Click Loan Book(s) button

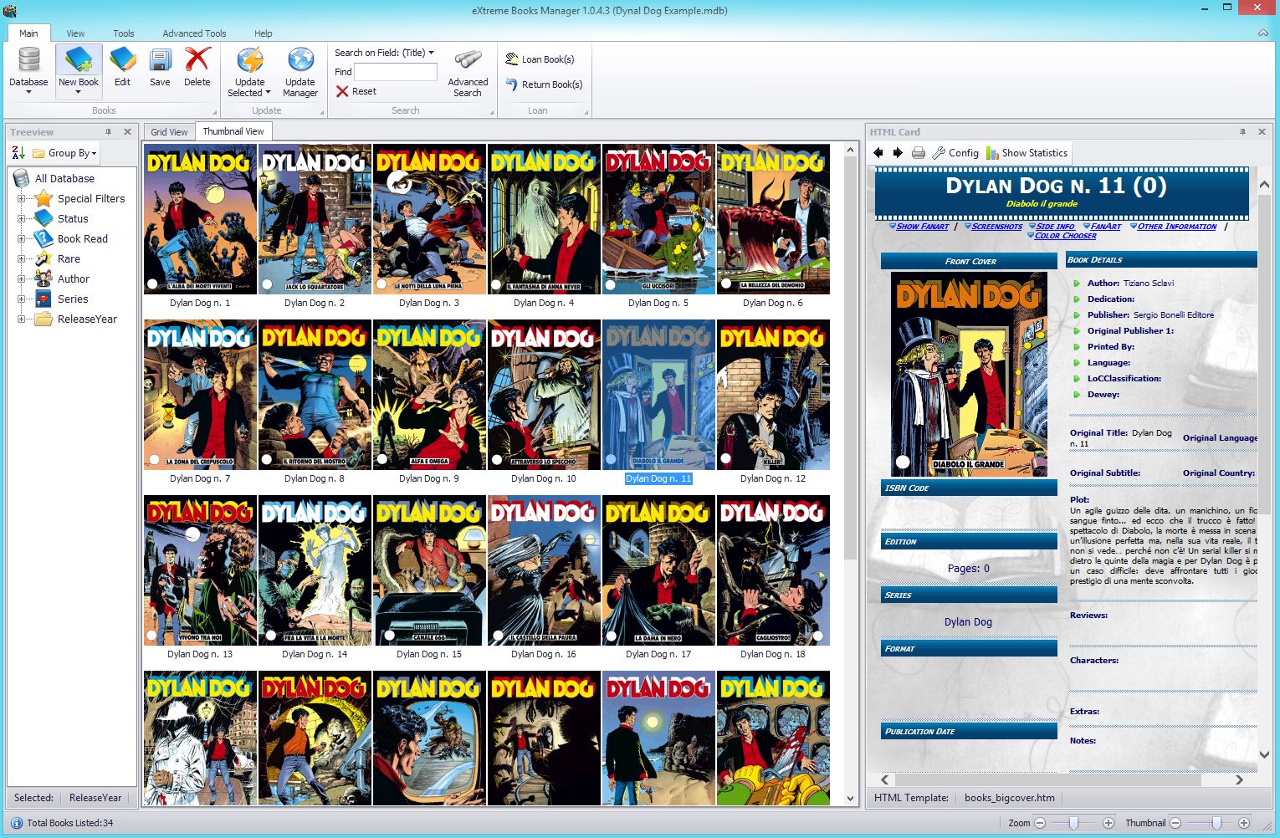coord(540,59)
